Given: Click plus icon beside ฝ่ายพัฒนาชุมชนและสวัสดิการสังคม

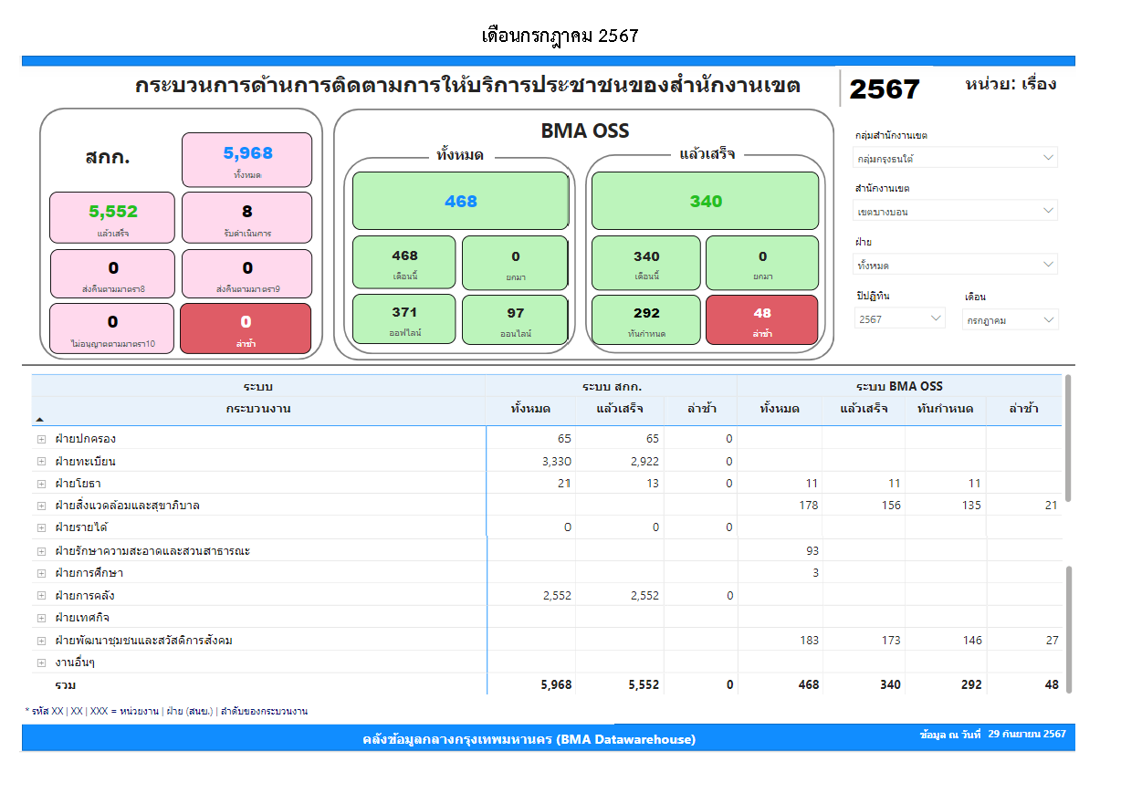Looking at the screenshot, I should click(41, 641).
